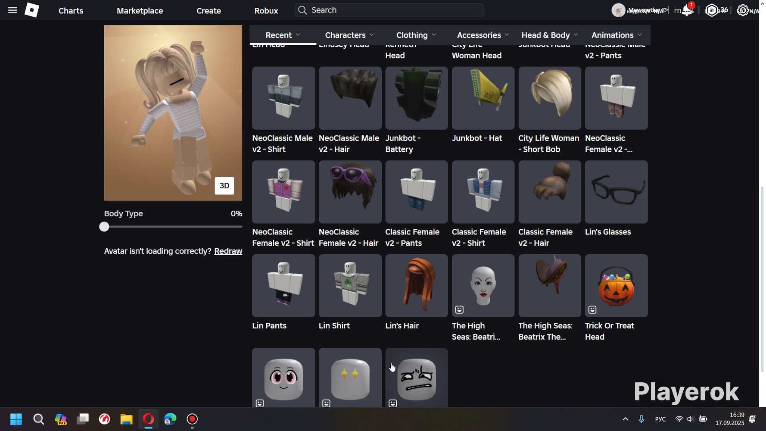Launch Microsoft Edge from the taskbar

pyautogui.click(x=170, y=419)
